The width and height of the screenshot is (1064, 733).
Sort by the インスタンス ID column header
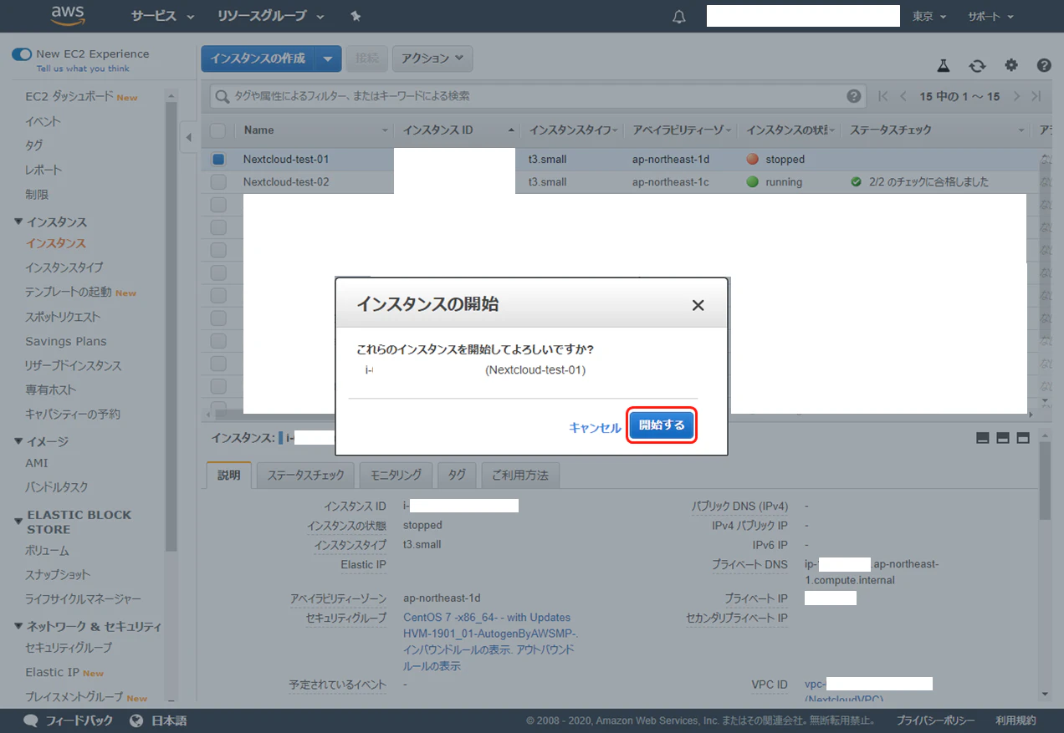pos(458,130)
